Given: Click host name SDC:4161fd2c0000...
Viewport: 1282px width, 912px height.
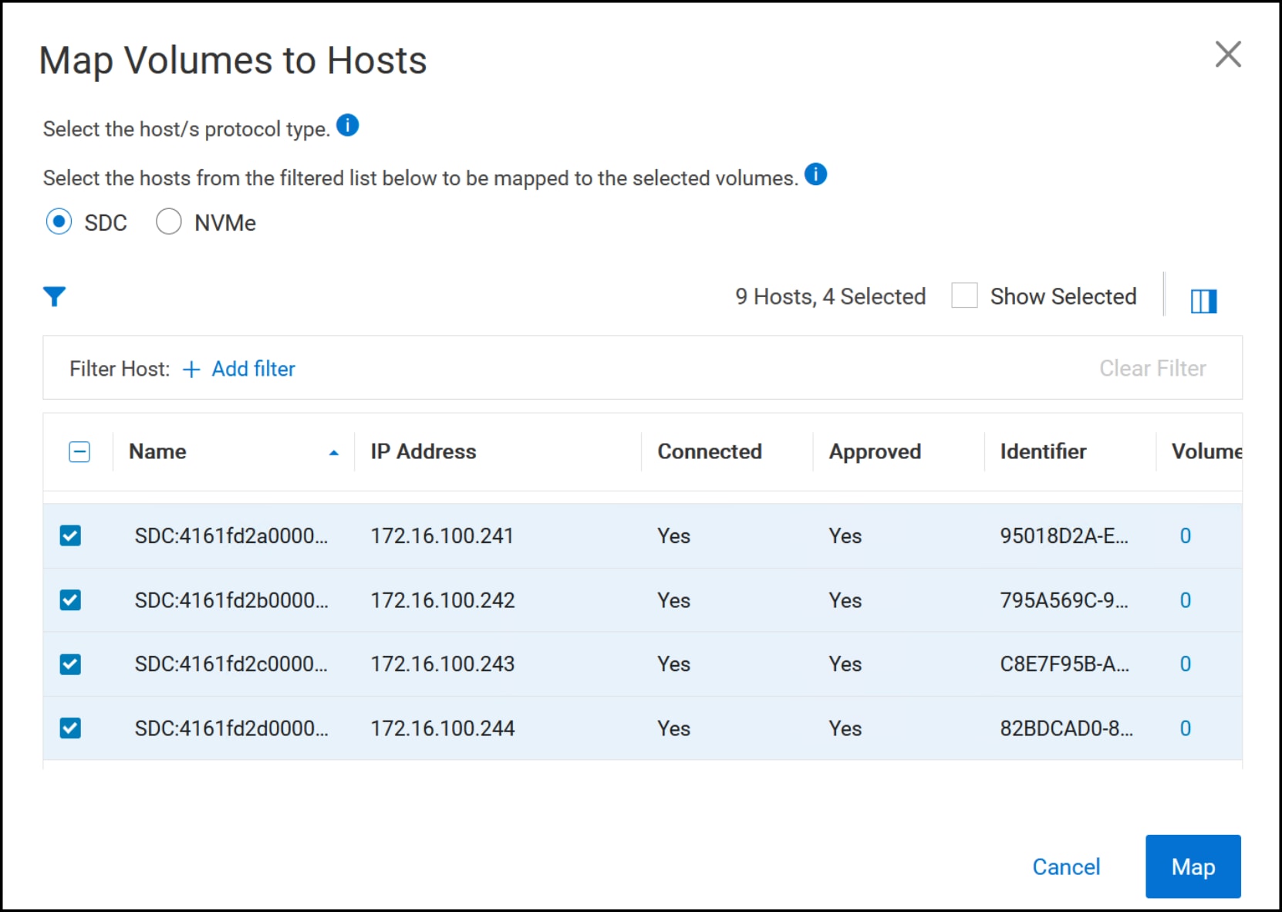Looking at the screenshot, I should click(231, 664).
